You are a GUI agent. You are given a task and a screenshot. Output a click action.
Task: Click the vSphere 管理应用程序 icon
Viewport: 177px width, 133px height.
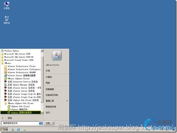9,113
